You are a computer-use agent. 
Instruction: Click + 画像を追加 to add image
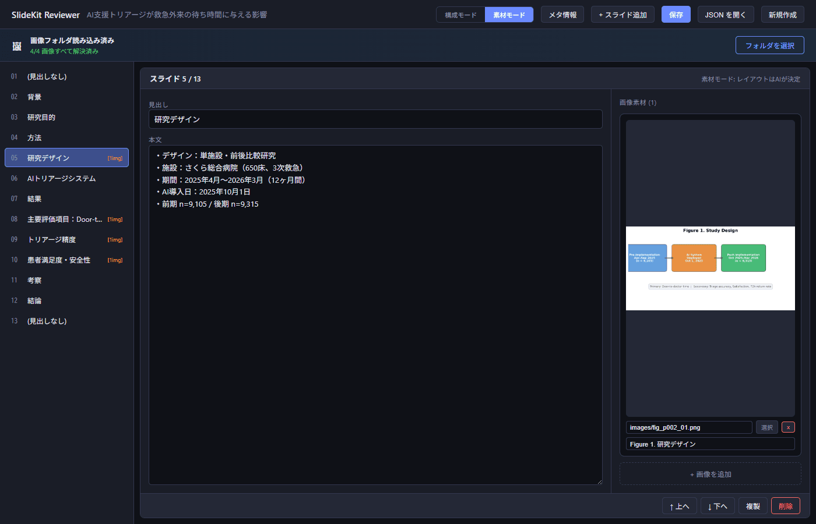pyautogui.click(x=710, y=474)
